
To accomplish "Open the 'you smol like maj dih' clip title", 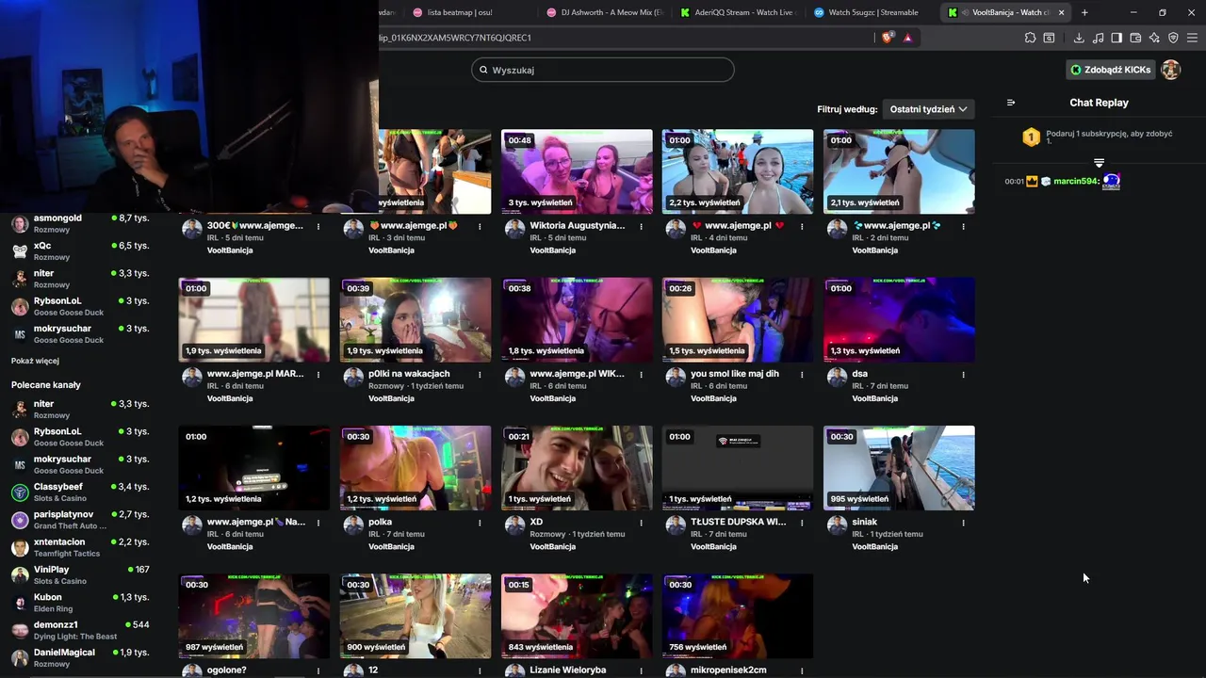I will click(735, 374).
